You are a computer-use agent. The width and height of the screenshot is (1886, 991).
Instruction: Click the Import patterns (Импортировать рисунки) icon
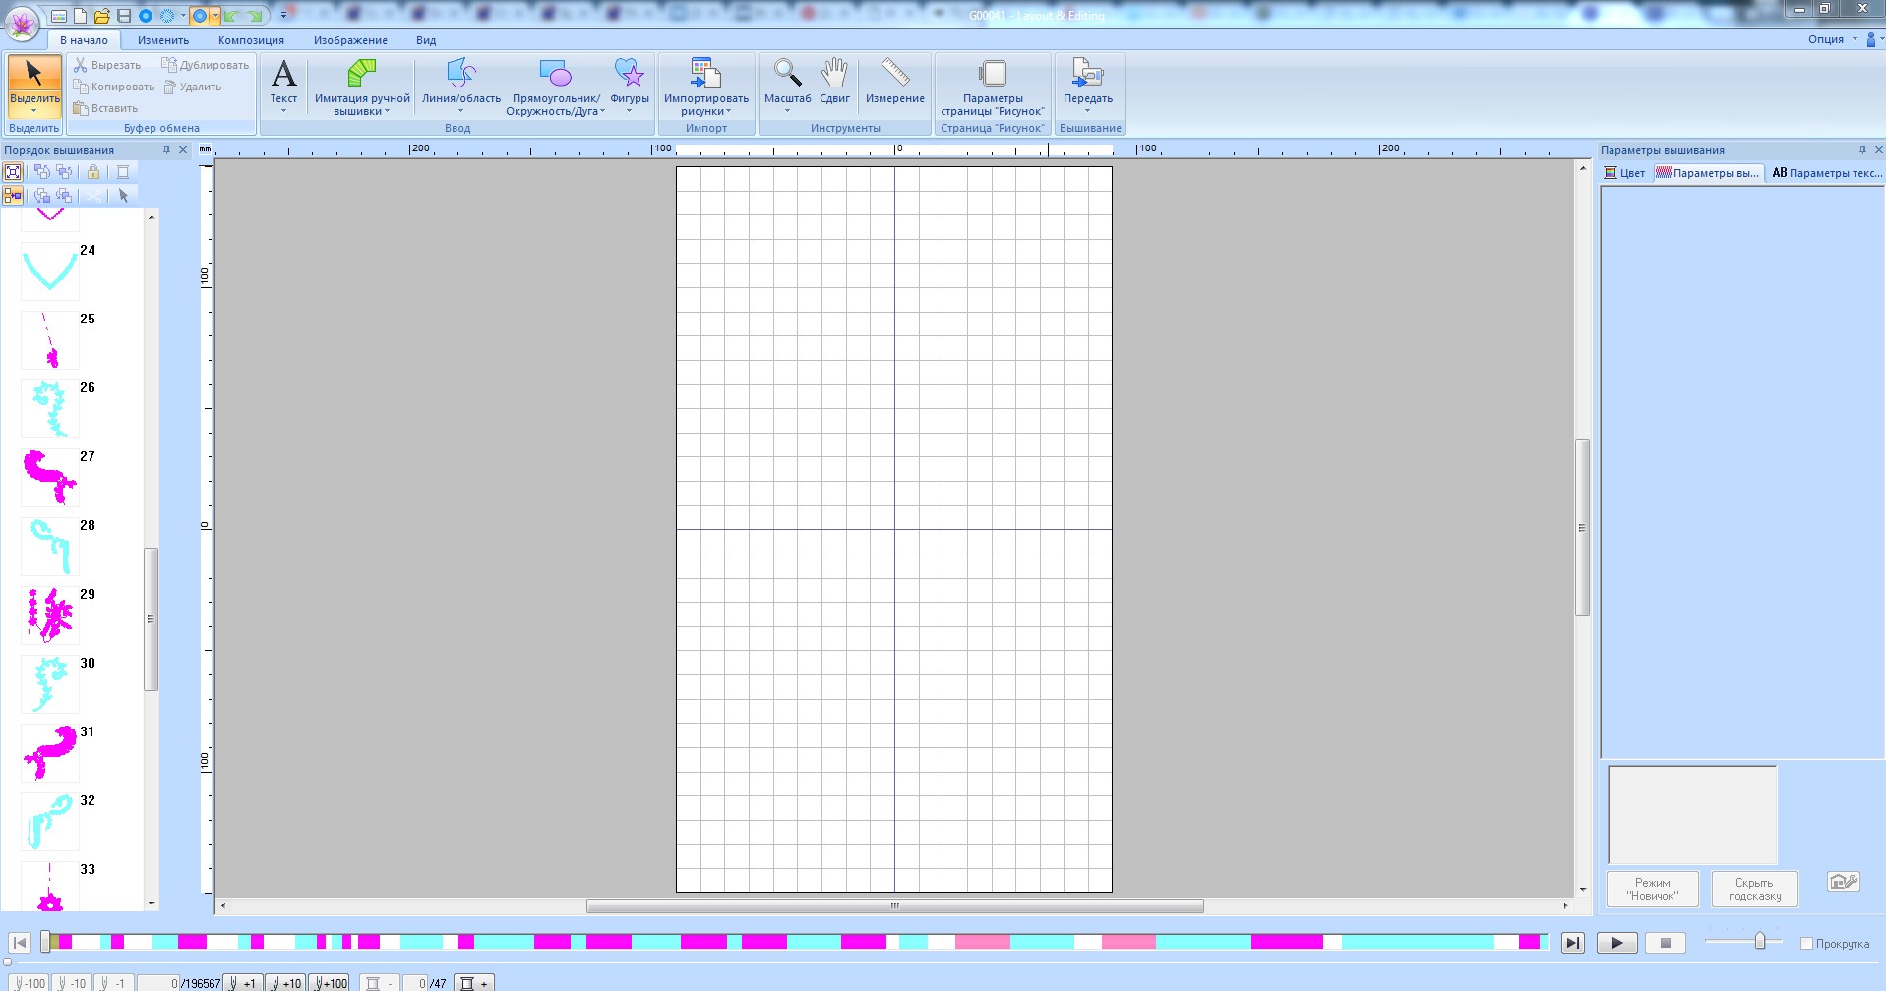click(x=705, y=84)
